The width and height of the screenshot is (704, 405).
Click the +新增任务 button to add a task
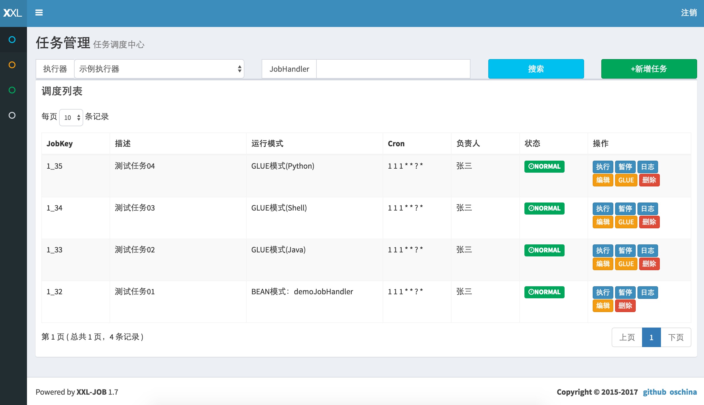(x=649, y=69)
